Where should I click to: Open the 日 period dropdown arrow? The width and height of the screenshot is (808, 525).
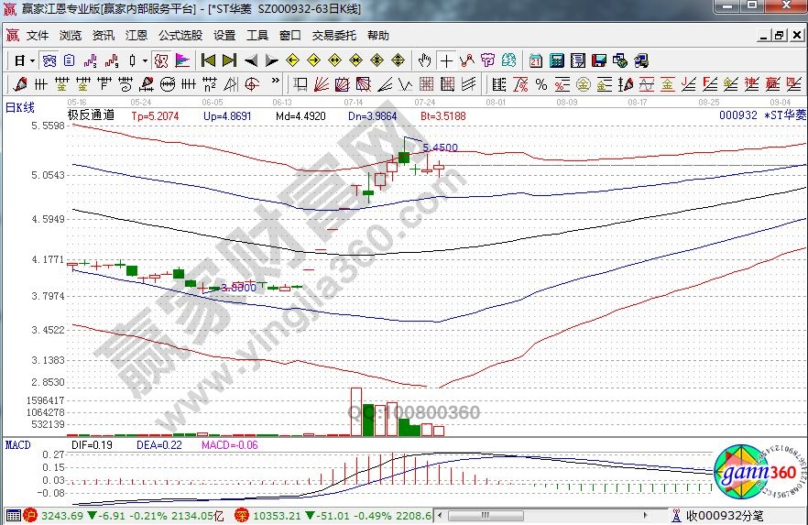(32, 60)
